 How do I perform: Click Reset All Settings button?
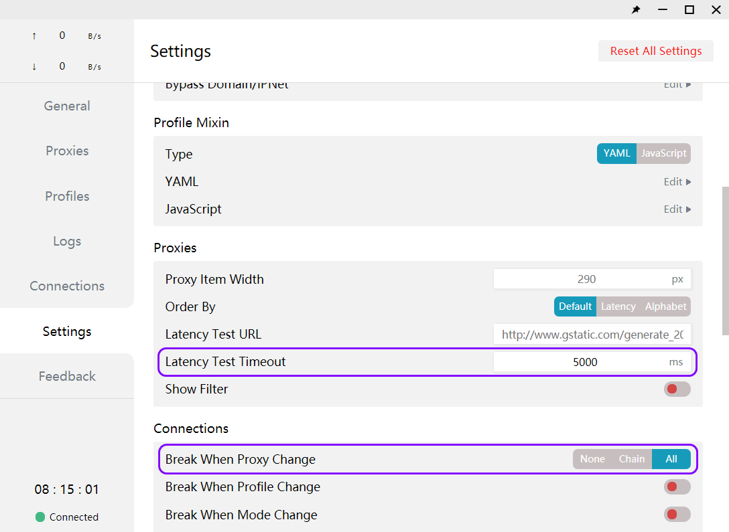pos(655,51)
